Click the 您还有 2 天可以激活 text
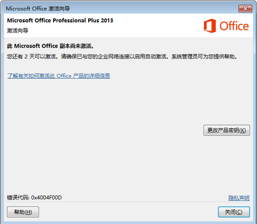 [x=32, y=57]
